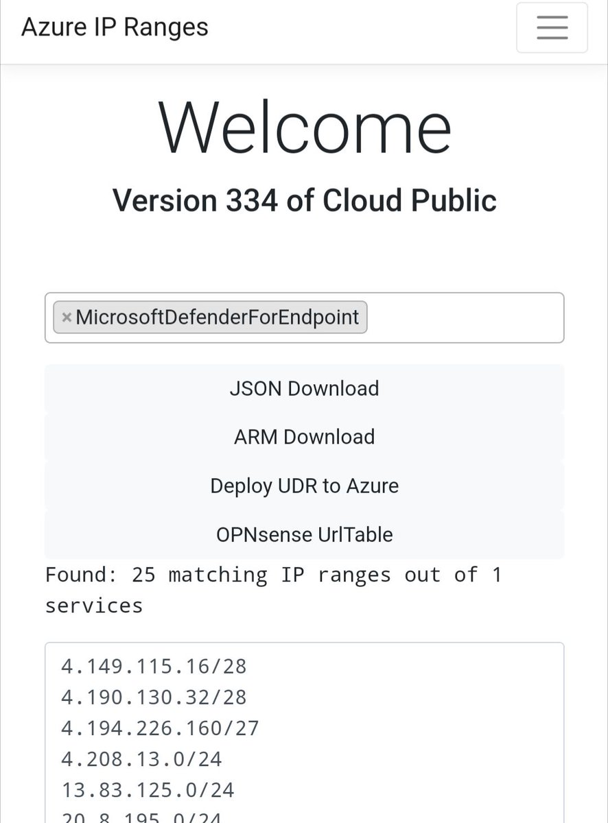This screenshot has width=608, height=823.
Task: Click the ARM Download button
Action: (x=304, y=437)
